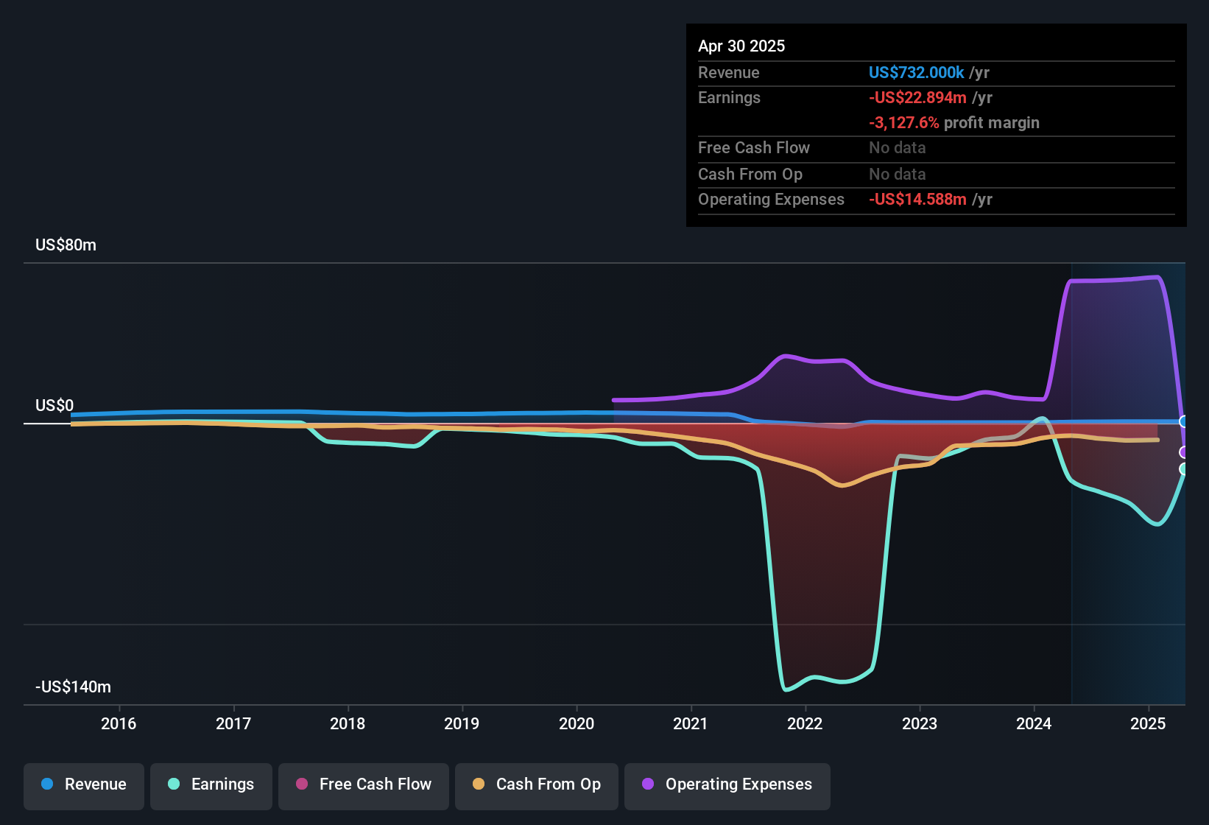Click the 2016 x-axis label
Viewport: 1209px width, 825px height.
119,723
